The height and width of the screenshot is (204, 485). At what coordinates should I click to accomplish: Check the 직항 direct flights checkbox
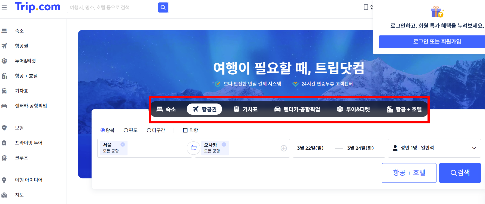[185, 130]
